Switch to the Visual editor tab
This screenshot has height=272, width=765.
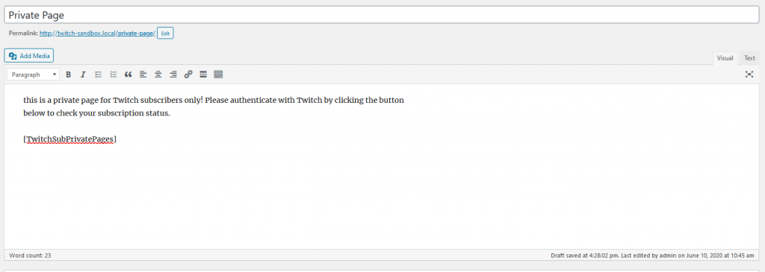[725, 58]
